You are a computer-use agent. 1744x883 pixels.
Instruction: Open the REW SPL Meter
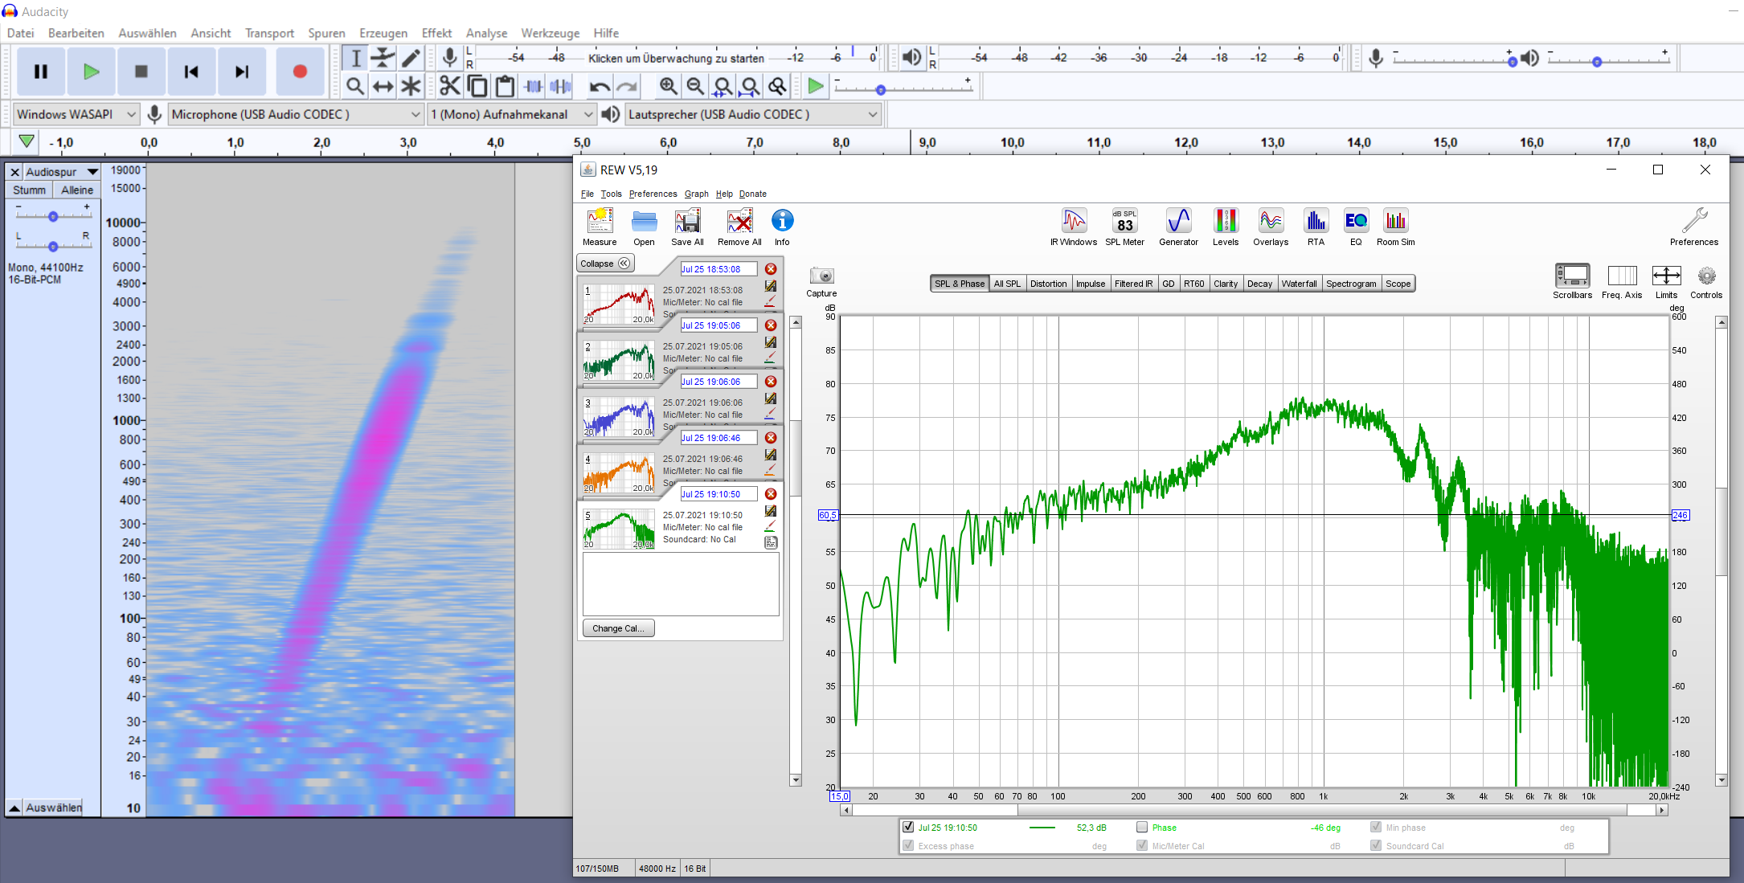[x=1124, y=227]
